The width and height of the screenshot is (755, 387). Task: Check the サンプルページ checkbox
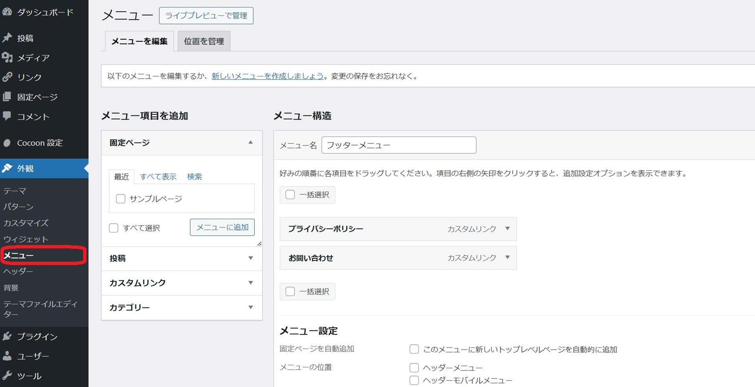[121, 199]
